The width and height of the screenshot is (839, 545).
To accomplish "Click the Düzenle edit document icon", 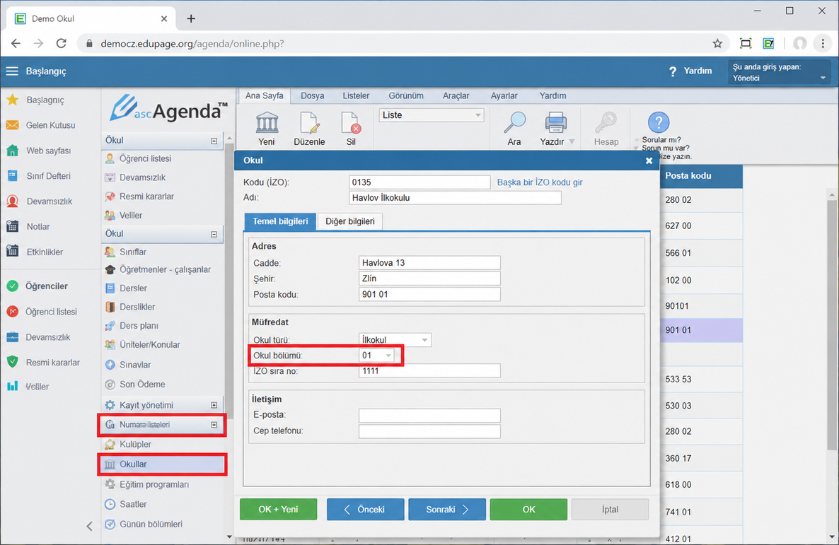I will click(309, 122).
